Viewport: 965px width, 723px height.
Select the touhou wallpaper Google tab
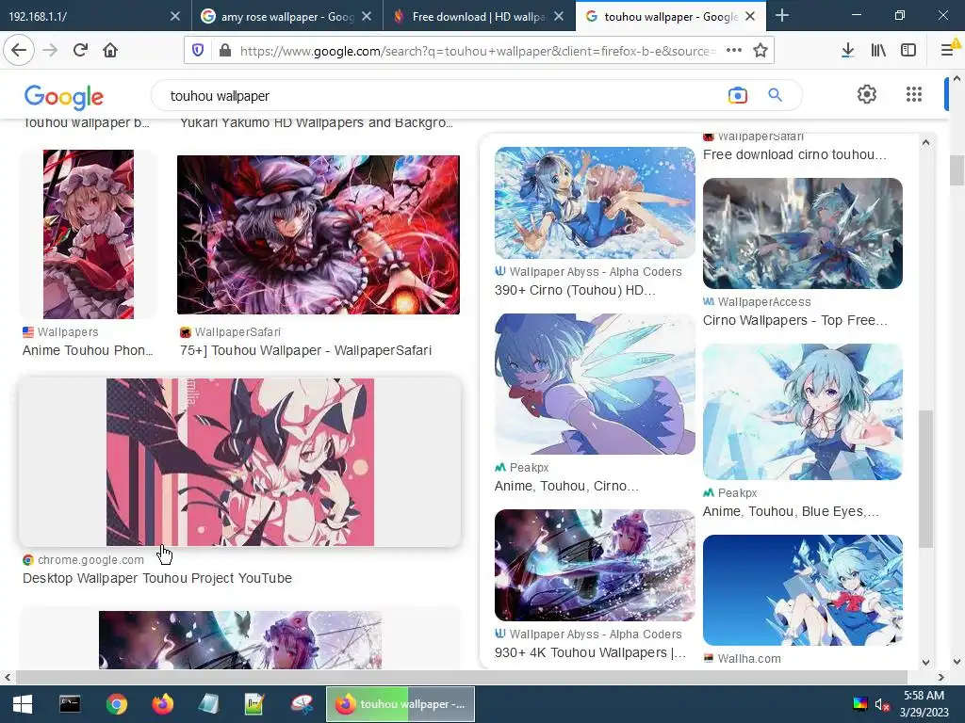[662, 17]
